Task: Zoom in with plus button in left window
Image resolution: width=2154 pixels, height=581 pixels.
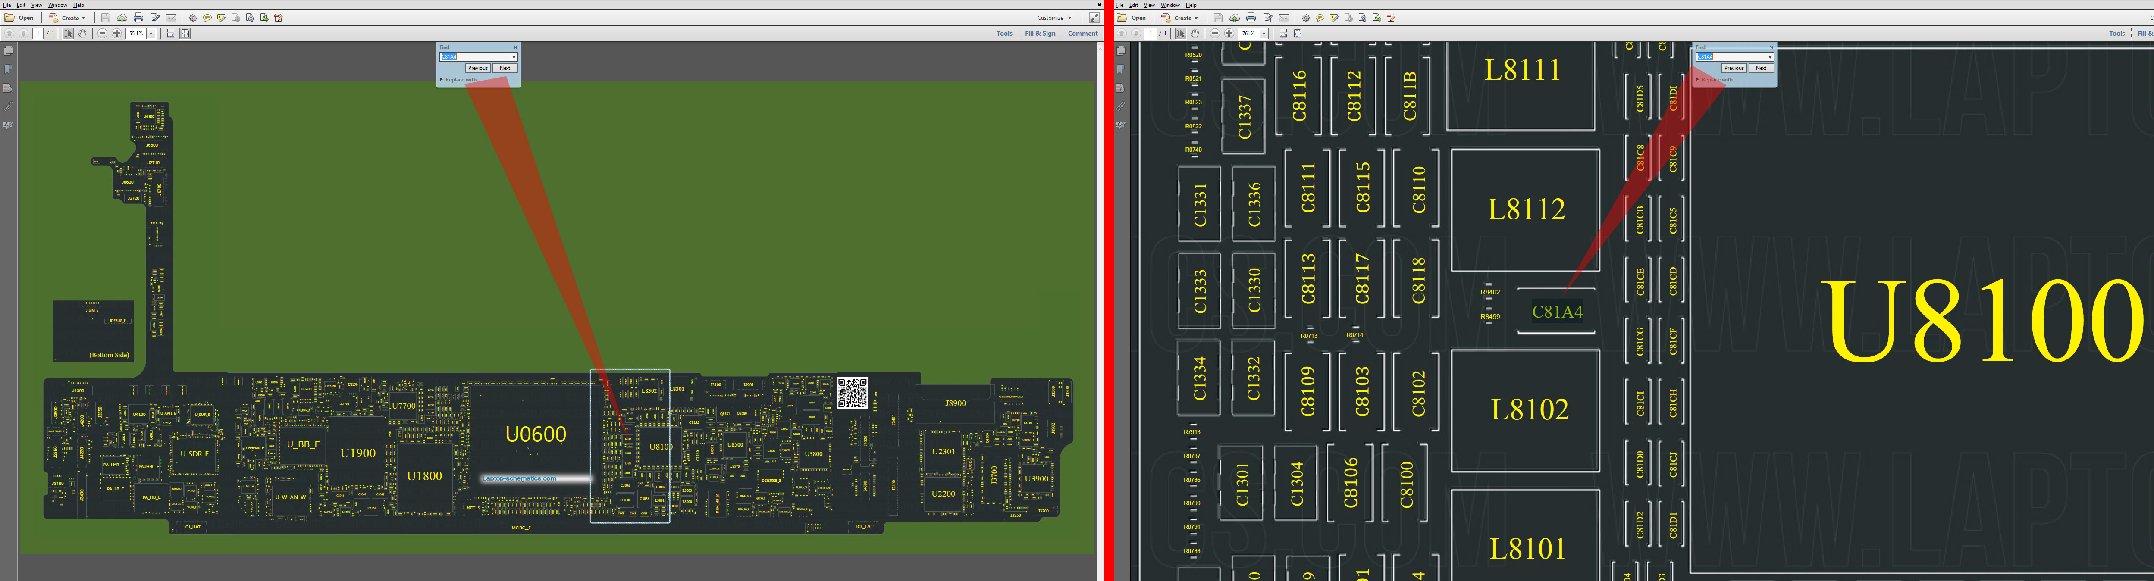Action: (117, 34)
